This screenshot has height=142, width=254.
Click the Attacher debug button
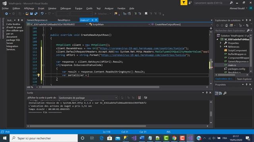coord(102,14)
